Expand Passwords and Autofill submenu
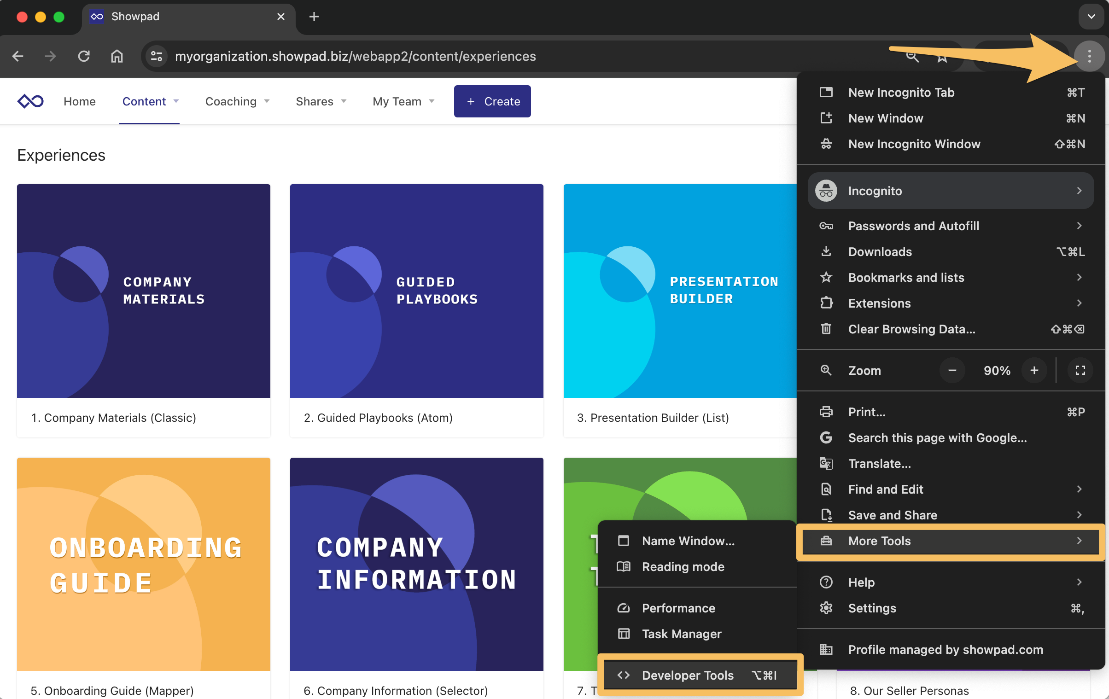 (x=951, y=226)
